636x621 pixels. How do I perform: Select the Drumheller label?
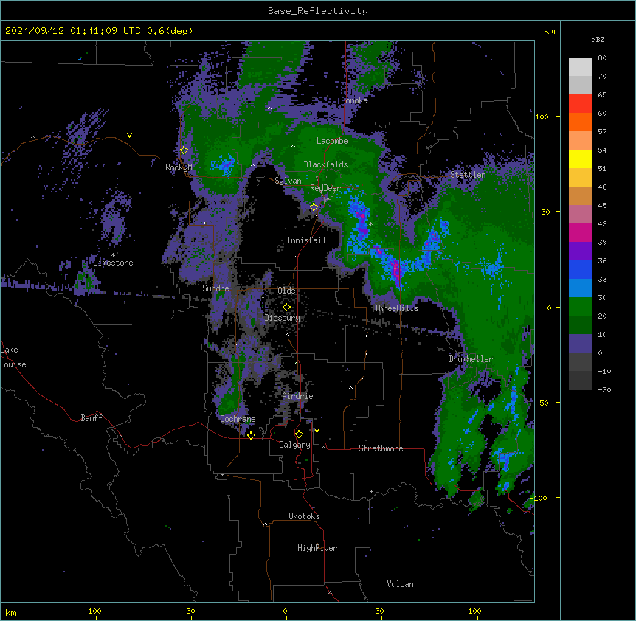pos(471,359)
